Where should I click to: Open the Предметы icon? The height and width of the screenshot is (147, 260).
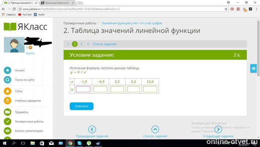[7, 112]
